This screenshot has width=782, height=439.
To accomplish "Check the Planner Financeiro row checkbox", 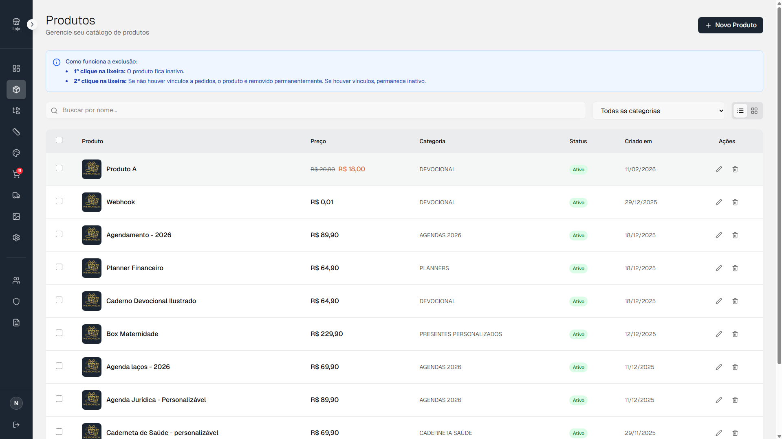I will 59,267.
